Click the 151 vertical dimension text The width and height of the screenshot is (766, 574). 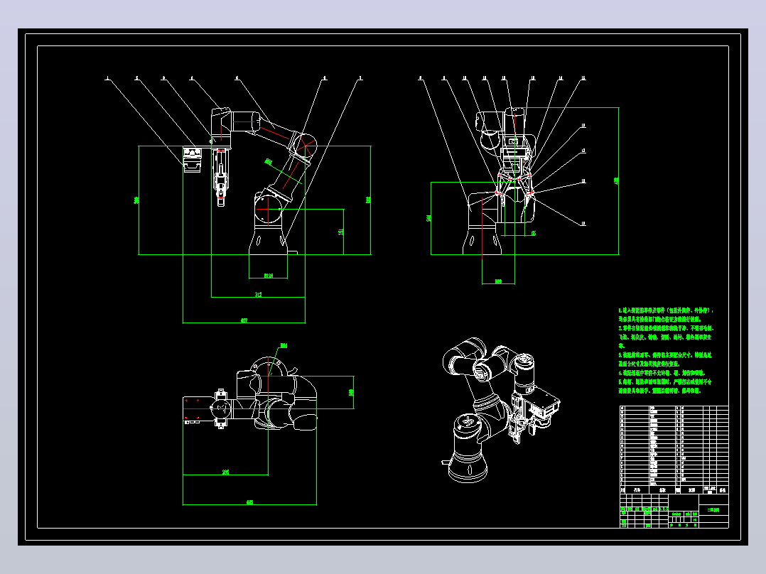[341, 232]
